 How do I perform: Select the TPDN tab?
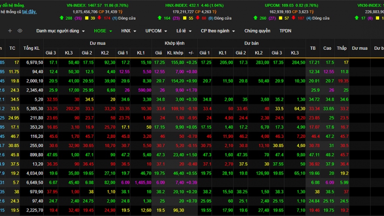[x=285, y=31]
